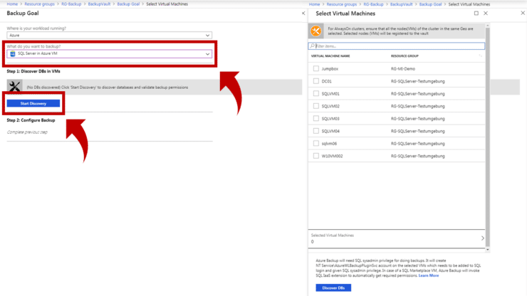Tick the SQLVM03 checkbox
This screenshot has width=527, height=296.
[x=316, y=118]
